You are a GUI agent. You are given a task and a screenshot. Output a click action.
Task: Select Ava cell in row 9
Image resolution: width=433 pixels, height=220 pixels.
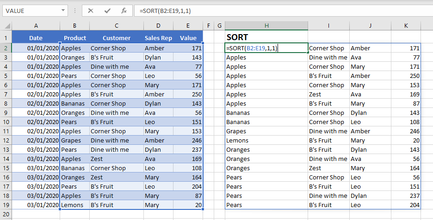158,113
